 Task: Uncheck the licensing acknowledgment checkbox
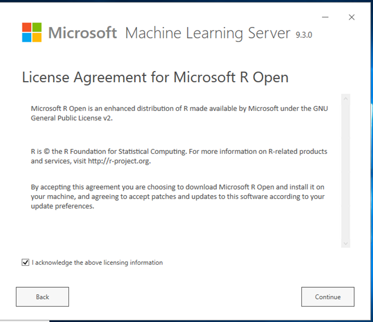[x=25, y=262]
